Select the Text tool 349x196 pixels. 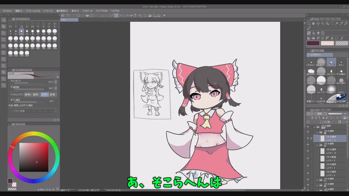coord(332,38)
